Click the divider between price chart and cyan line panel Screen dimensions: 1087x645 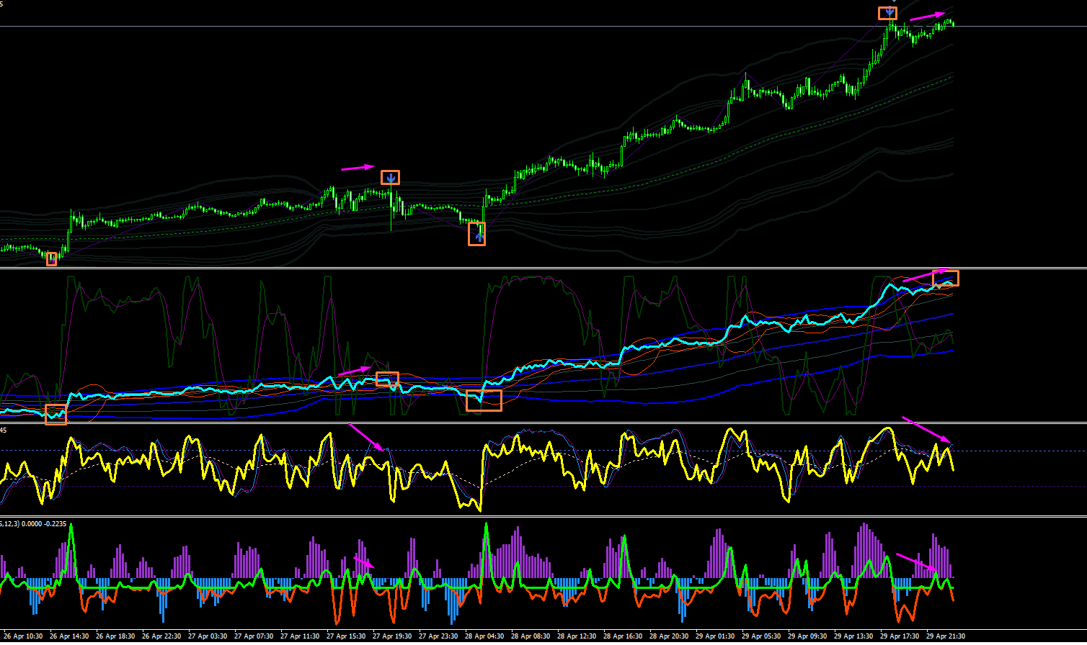click(x=543, y=269)
